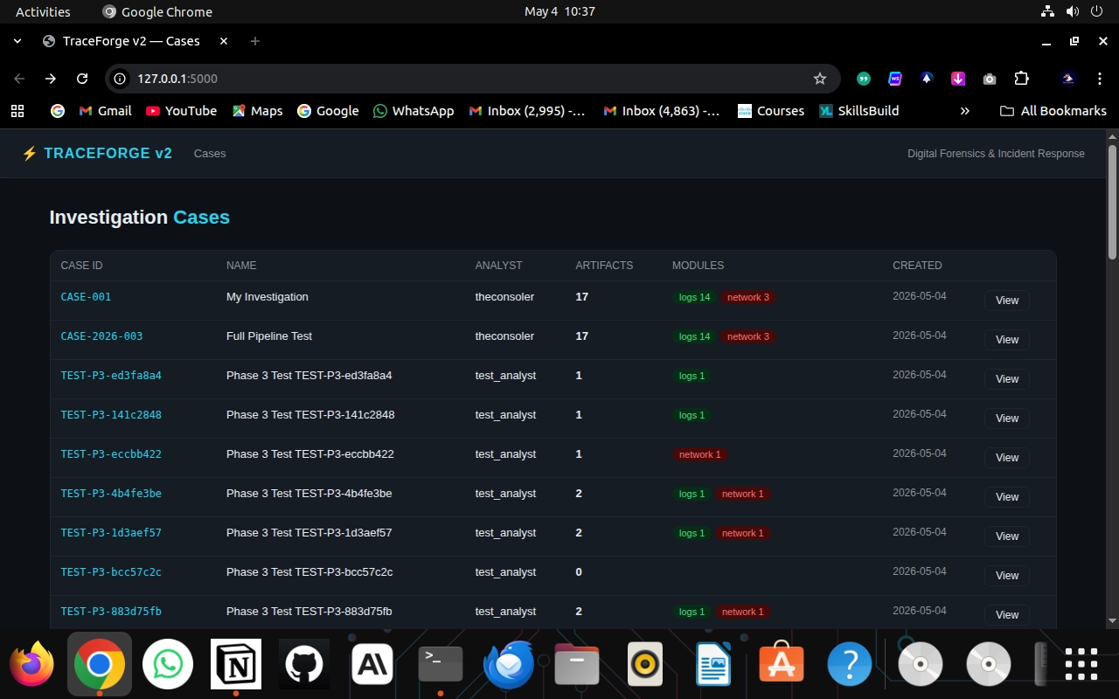Click the TraceForge lightning bolt logo
The image size is (1119, 699).
(x=30, y=154)
